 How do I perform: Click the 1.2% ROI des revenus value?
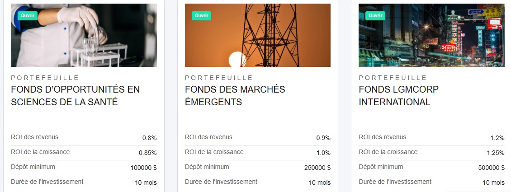tap(497, 138)
